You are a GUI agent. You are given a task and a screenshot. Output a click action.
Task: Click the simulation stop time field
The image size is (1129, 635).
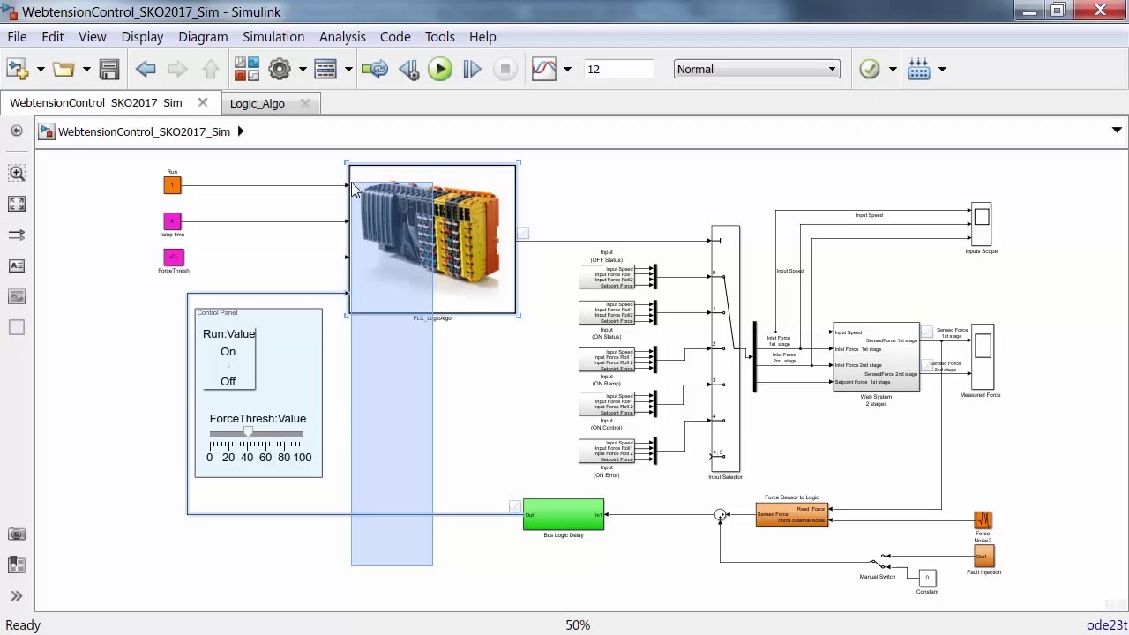point(617,69)
